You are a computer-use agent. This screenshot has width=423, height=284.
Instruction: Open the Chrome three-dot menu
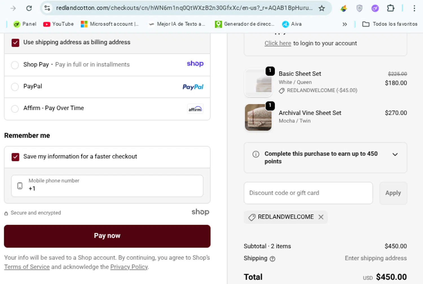coord(414,8)
